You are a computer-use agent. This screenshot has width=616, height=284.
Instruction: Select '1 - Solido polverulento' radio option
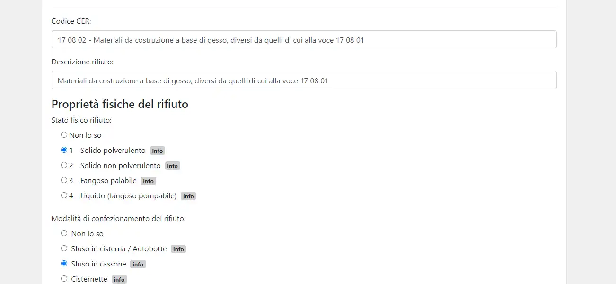pyautogui.click(x=64, y=150)
